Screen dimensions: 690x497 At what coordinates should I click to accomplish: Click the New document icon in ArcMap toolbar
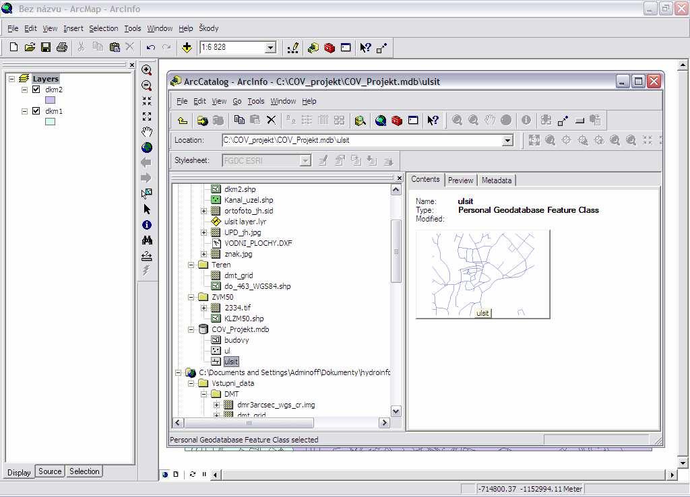click(13, 47)
